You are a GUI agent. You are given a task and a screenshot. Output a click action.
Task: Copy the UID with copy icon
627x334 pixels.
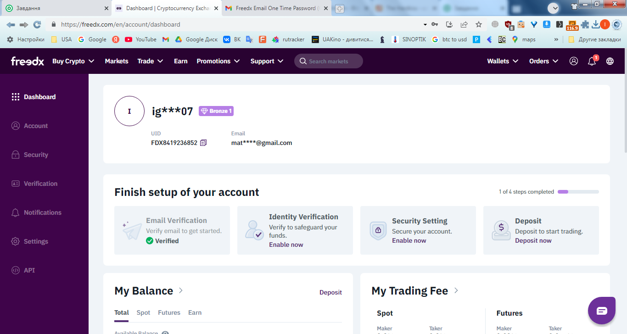(x=203, y=143)
